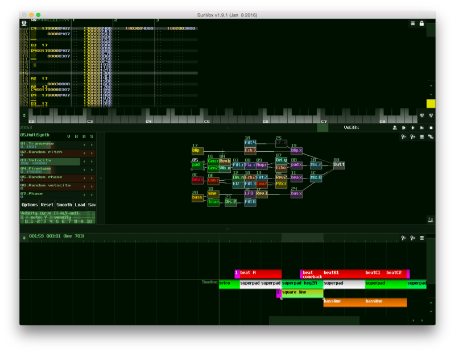Decrease Finetune with its left arrow

[x=84, y=170]
